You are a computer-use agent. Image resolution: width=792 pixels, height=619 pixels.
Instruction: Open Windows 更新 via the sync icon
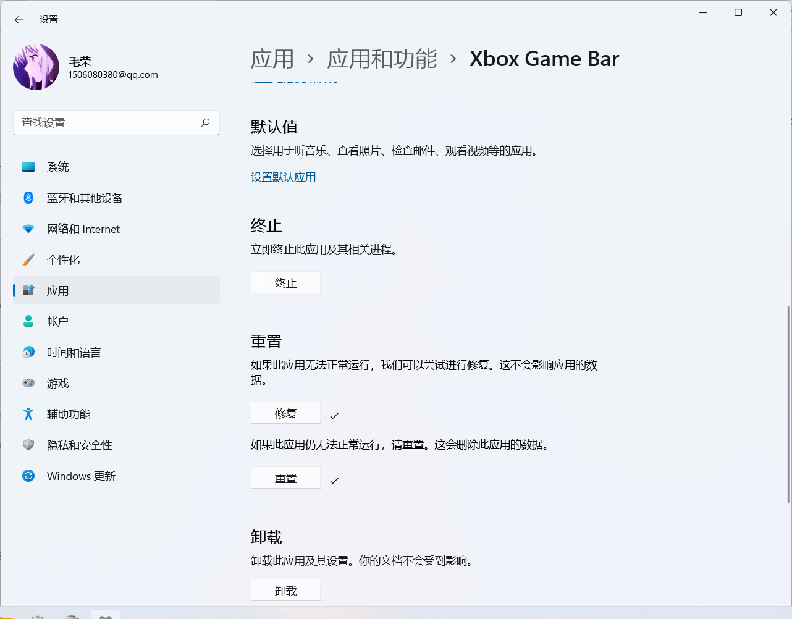(28, 476)
